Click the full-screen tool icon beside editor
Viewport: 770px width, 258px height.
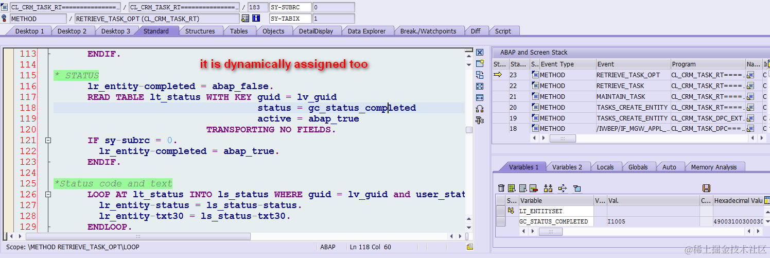click(480, 87)
